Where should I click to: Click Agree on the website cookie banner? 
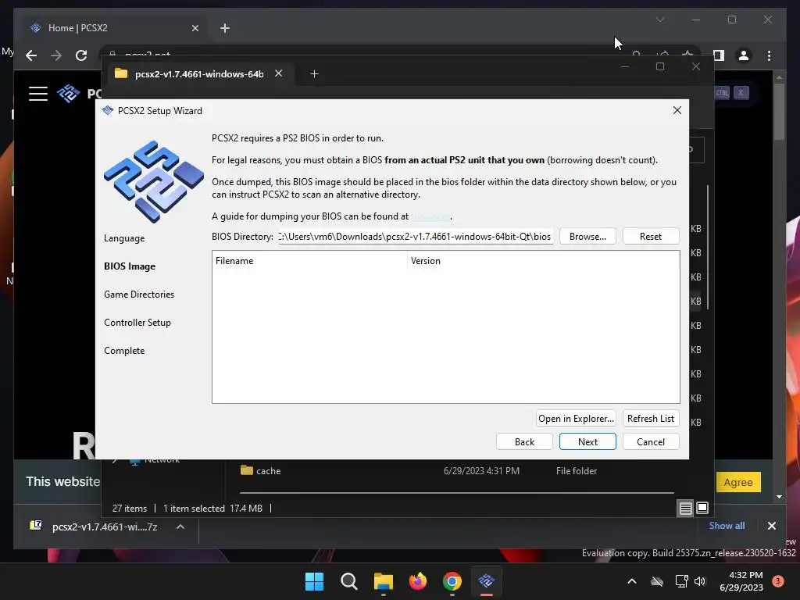coord(737,482)
